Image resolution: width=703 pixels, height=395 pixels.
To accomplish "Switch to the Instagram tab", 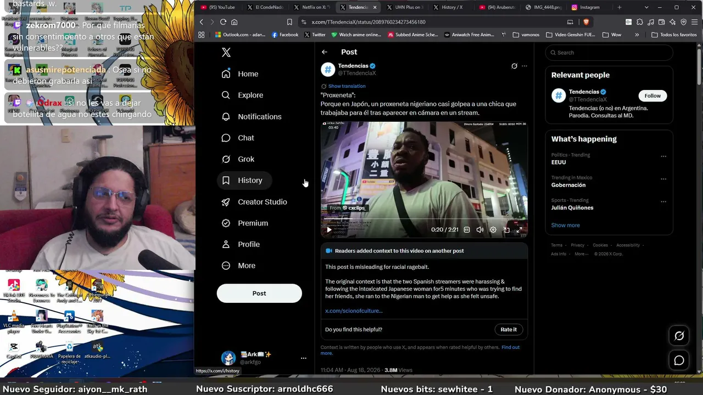I will tap(589, 7).
